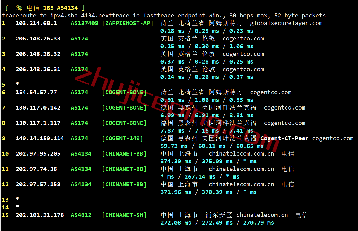The width and height of the screenshot is (358, 231).
Task: Click IP address 206.148.26.31
Action: coord(38,69)
